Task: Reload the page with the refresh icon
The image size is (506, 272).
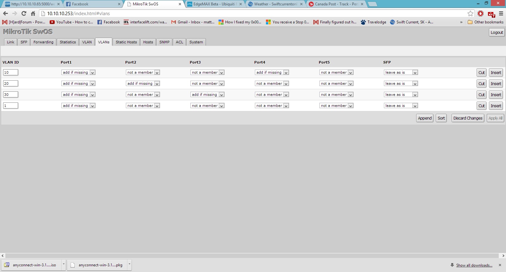Action: click(x=24, y=14)
